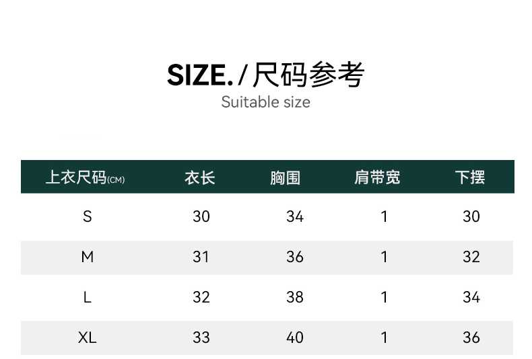Select the 下摆 value 32 for size M

[x=471, y=257]
